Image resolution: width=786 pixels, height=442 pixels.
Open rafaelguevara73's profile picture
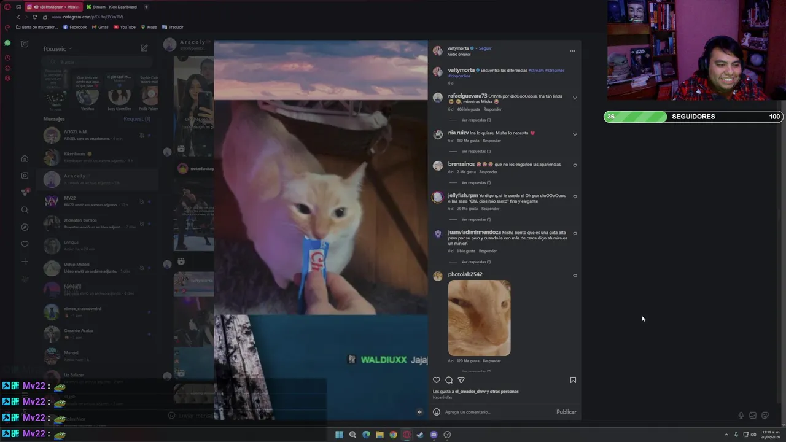(x=438, y=98)
